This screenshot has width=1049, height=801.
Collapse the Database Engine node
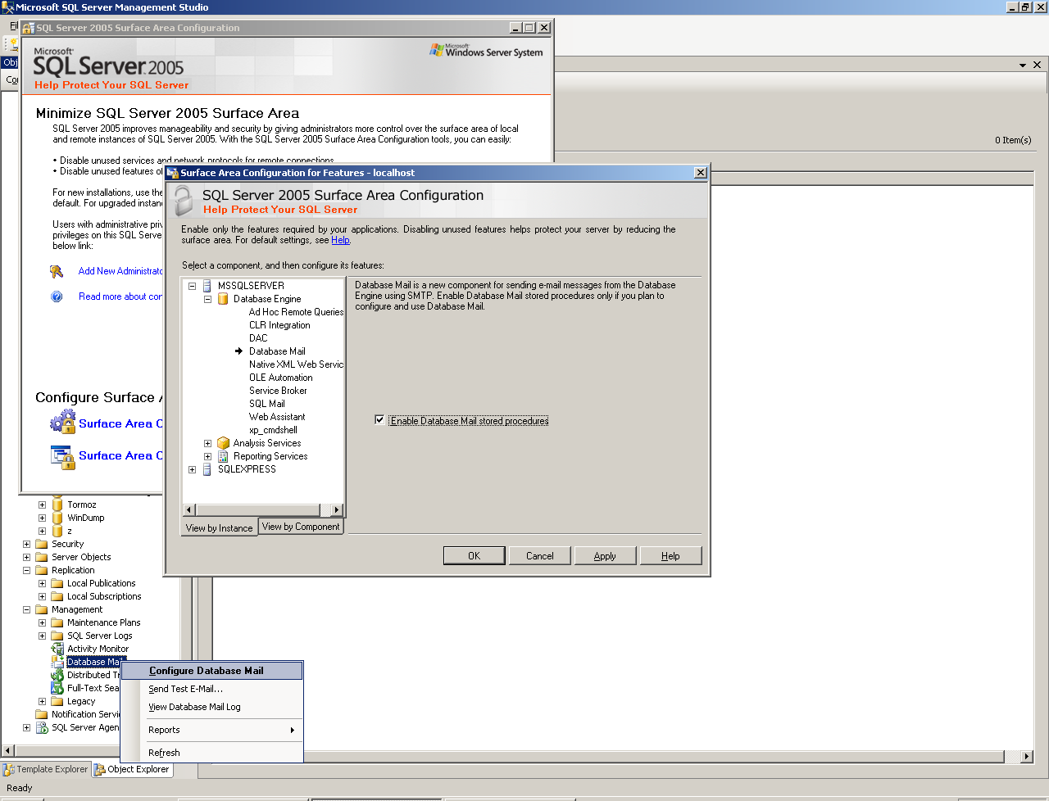[207, 299]
